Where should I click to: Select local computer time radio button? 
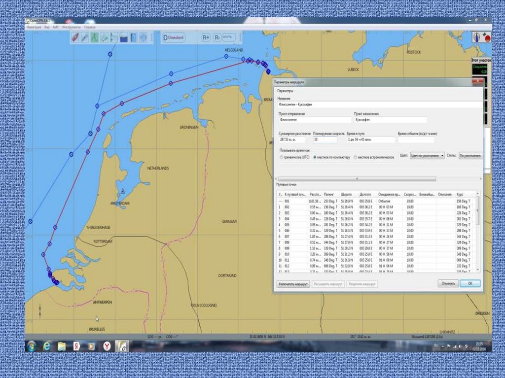[315, 157]
